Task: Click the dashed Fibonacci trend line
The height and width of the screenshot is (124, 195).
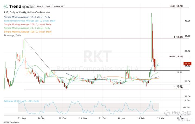Action: (45, 64)
